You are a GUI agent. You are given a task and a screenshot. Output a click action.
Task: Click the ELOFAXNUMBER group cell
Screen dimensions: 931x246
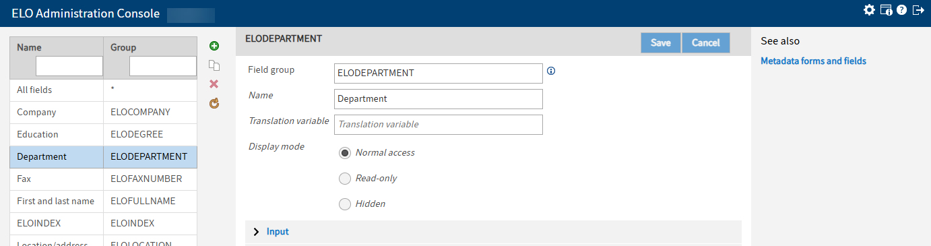pos(150,179)
